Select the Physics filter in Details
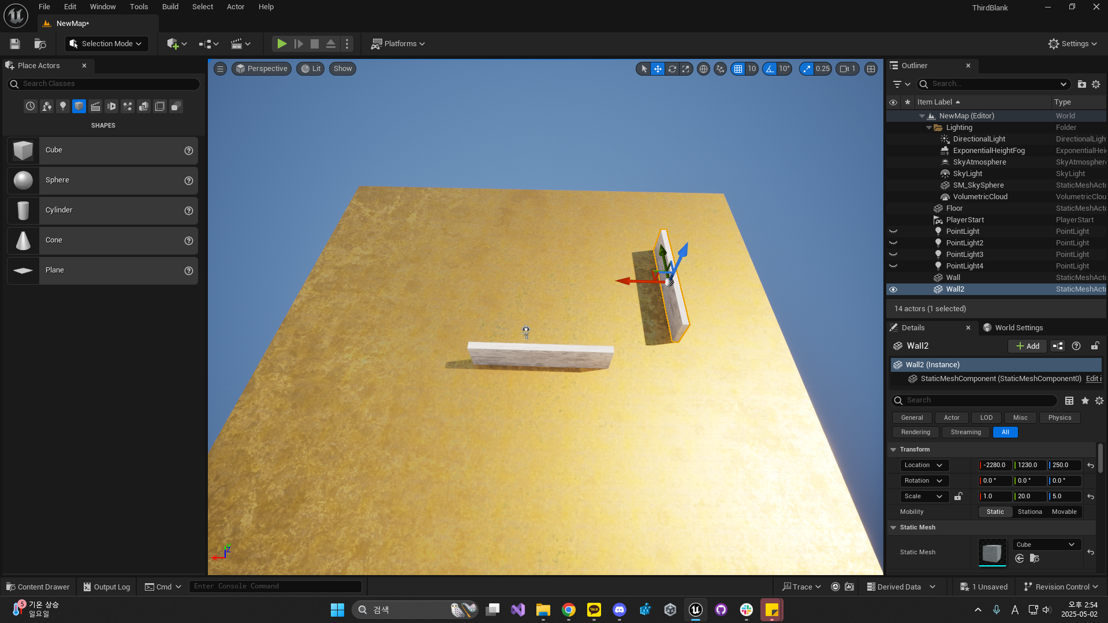Viewport: 1108px width, 623px height. click(1059, 417)
